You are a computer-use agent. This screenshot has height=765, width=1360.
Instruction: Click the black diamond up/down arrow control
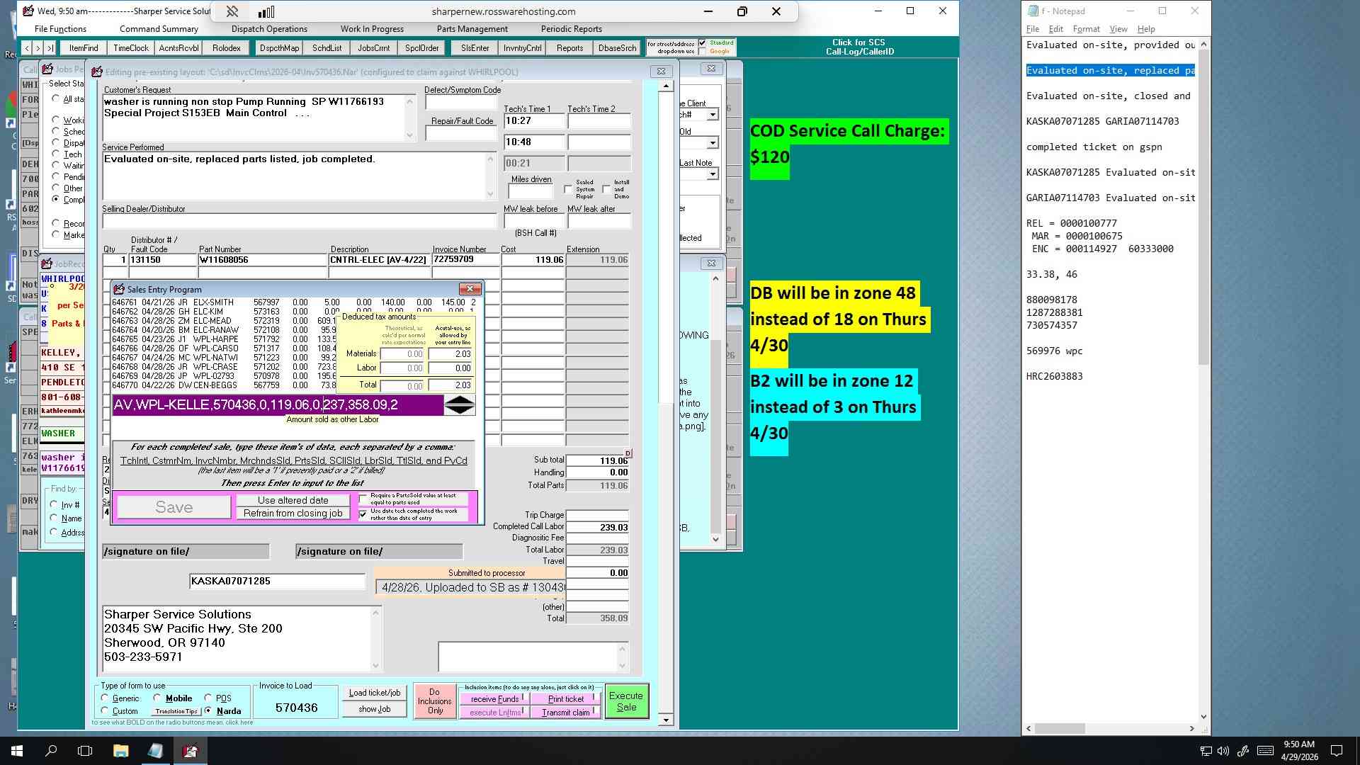(460, 405)
